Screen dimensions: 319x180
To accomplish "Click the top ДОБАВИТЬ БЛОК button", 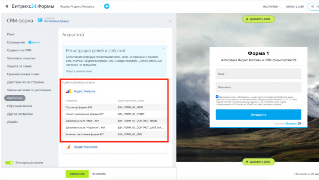I will tap(258, 19).
